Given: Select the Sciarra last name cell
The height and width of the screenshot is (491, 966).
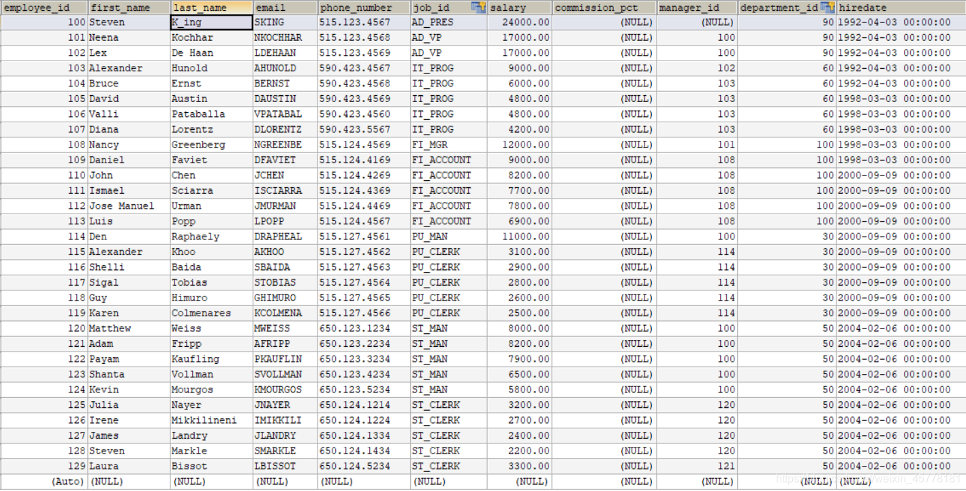Looking at the screenshot, I should click(x=212, y=190).
